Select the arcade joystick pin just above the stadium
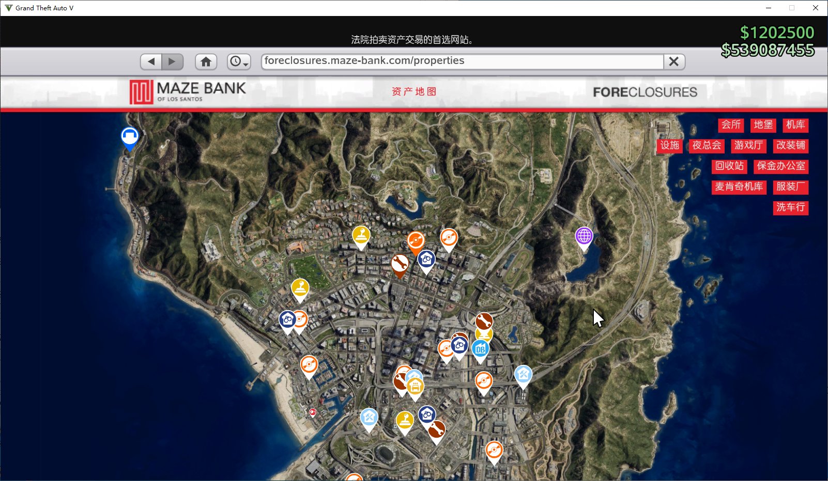Image resolution: width=828 pixels, height=481 pixels. pos(405,422)
